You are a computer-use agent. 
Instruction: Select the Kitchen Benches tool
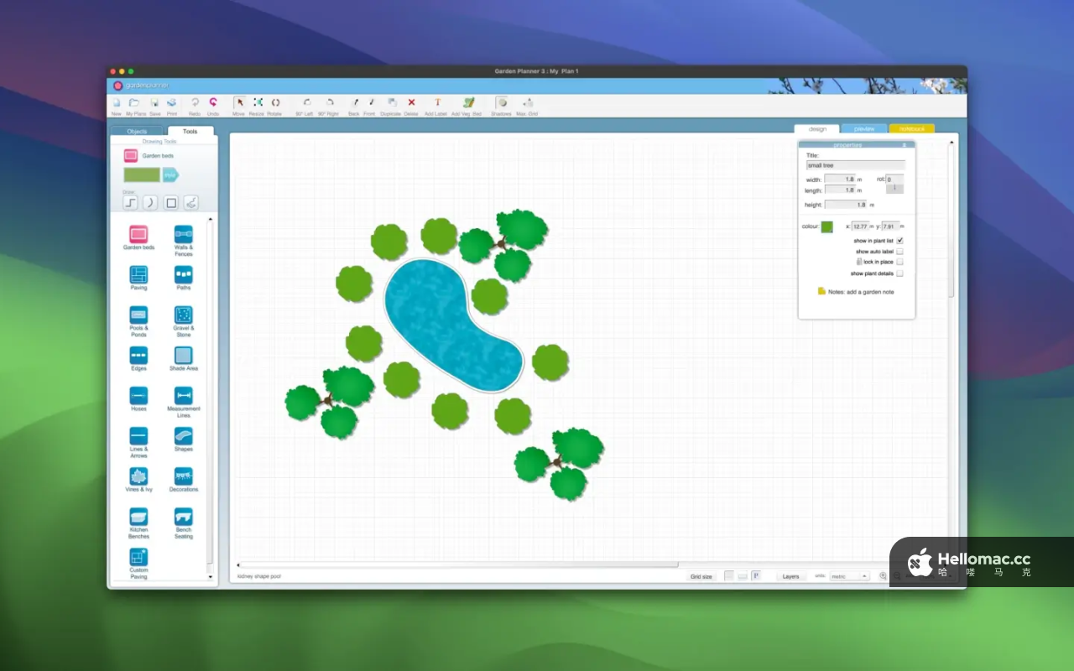point(138,517)
